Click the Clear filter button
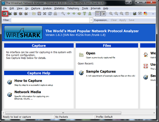The width and height of the screenshot is (159, 122). 114,20
